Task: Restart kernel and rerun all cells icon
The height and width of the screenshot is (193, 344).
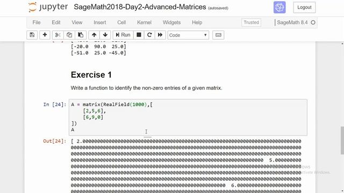Action: tap(160, 35)
